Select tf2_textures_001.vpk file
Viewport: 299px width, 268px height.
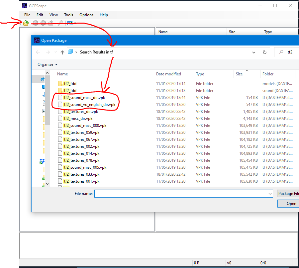(x=82, y=181)
